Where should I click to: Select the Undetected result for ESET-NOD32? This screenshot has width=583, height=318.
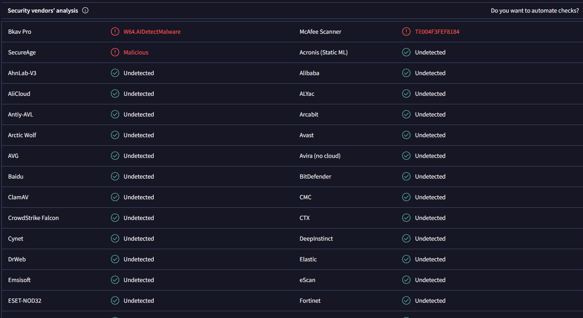tap(139, 300)
